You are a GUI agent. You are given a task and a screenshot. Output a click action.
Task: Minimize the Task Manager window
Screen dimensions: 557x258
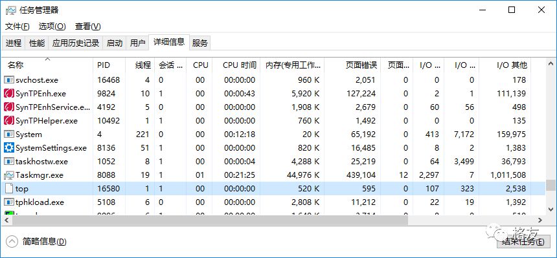(x=482, y=10)
